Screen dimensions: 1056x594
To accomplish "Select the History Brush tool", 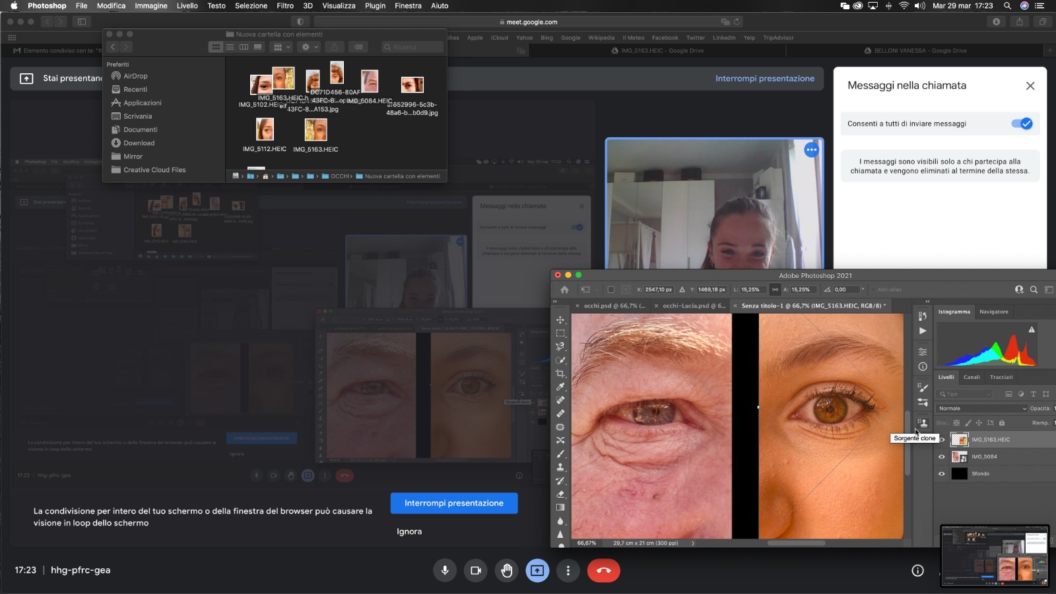I will pos(560,480).
